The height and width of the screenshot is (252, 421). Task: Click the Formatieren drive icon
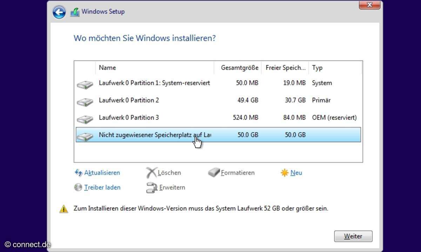[214, 173]
